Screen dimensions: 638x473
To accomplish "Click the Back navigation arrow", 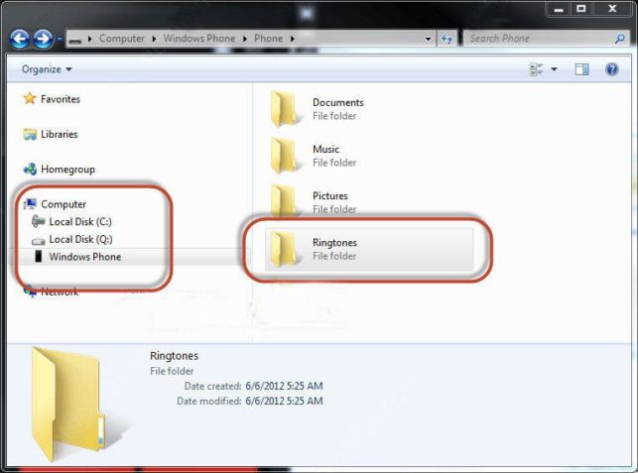I will point(20,39).
